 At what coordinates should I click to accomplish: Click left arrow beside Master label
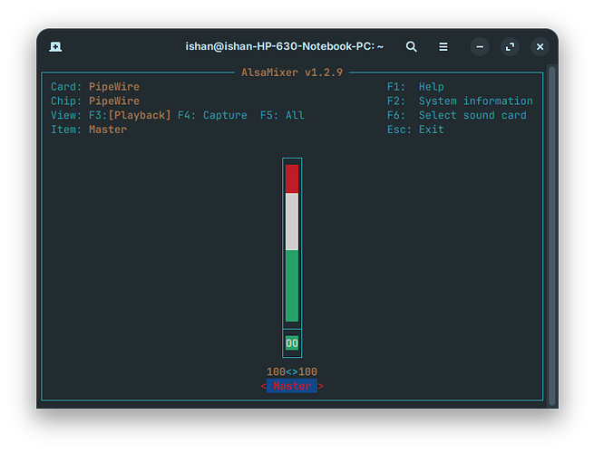263,386
